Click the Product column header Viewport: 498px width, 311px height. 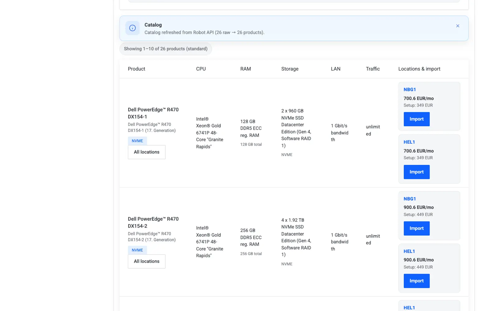pyautogui.click(x=136, y=69)
